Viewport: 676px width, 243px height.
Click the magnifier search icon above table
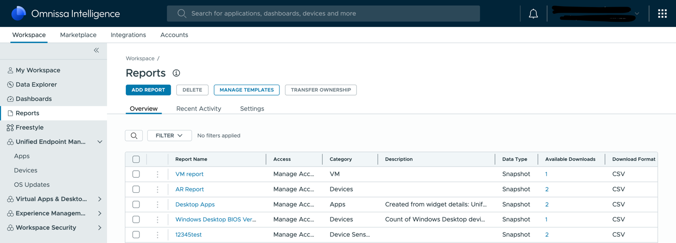pyautogui.click(x=134, y=136)
